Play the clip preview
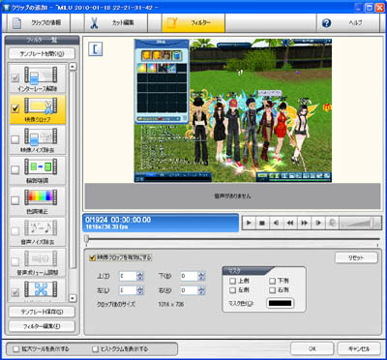This screenshot has height=360, width=387. (x=249, y=223)
